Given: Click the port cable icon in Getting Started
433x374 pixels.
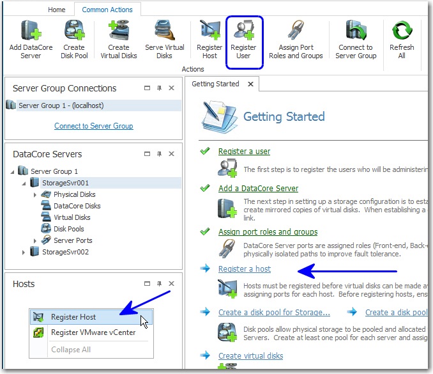Looking at the screenshot, I should click(x=227, y=249).
